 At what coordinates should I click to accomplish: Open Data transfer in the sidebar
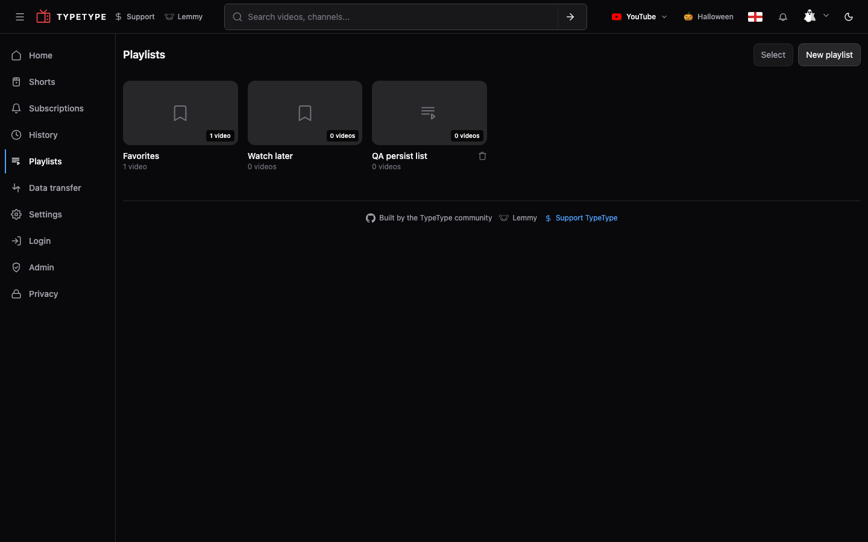57,188
